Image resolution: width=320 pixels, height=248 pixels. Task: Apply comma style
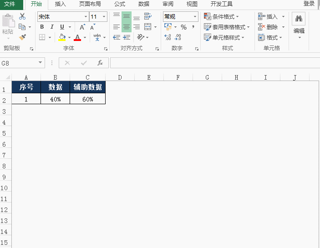(193, 27)
